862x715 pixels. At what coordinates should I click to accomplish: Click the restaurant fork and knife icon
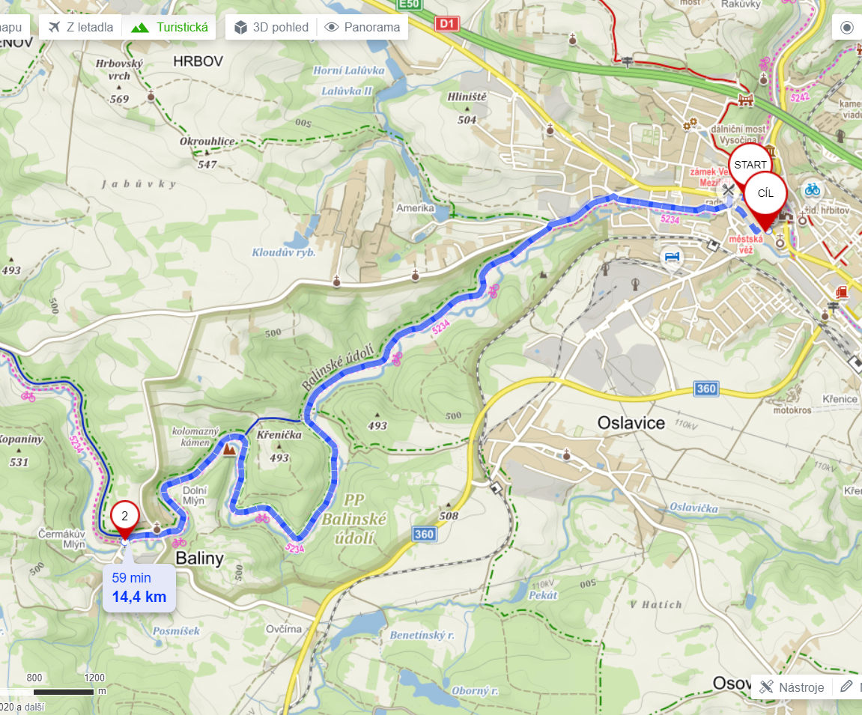pyautogui.click(x=729, y=191)
